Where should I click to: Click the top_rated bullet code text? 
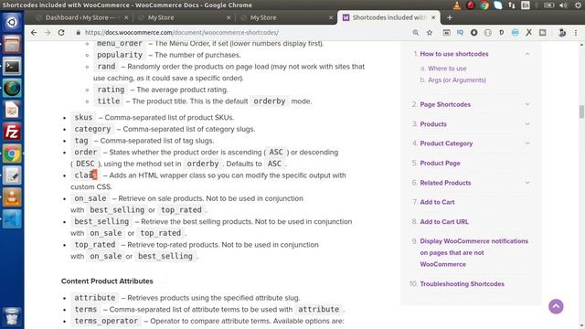(x=95, y=245)
